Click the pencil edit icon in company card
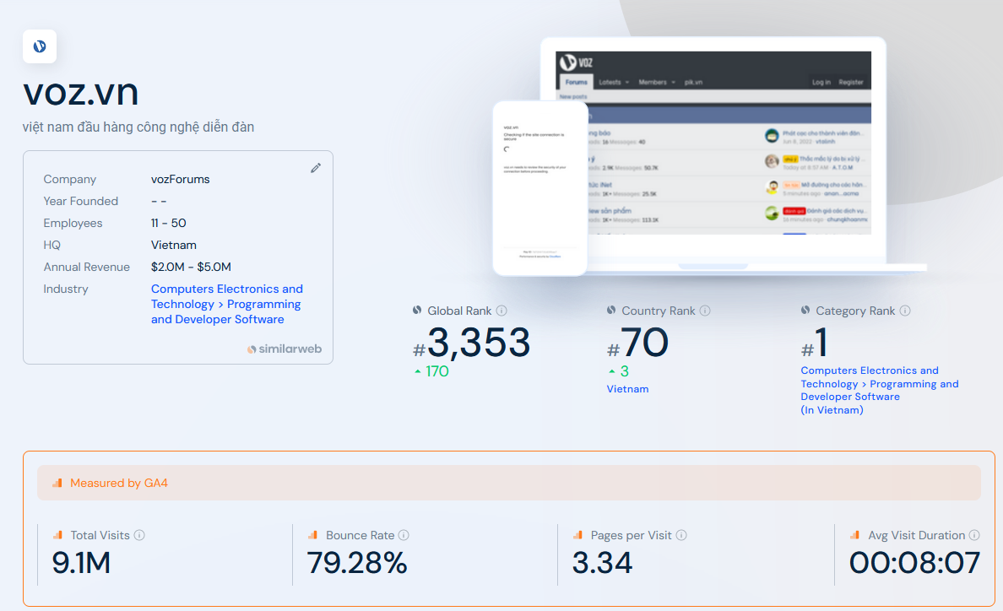 [316, 168]
